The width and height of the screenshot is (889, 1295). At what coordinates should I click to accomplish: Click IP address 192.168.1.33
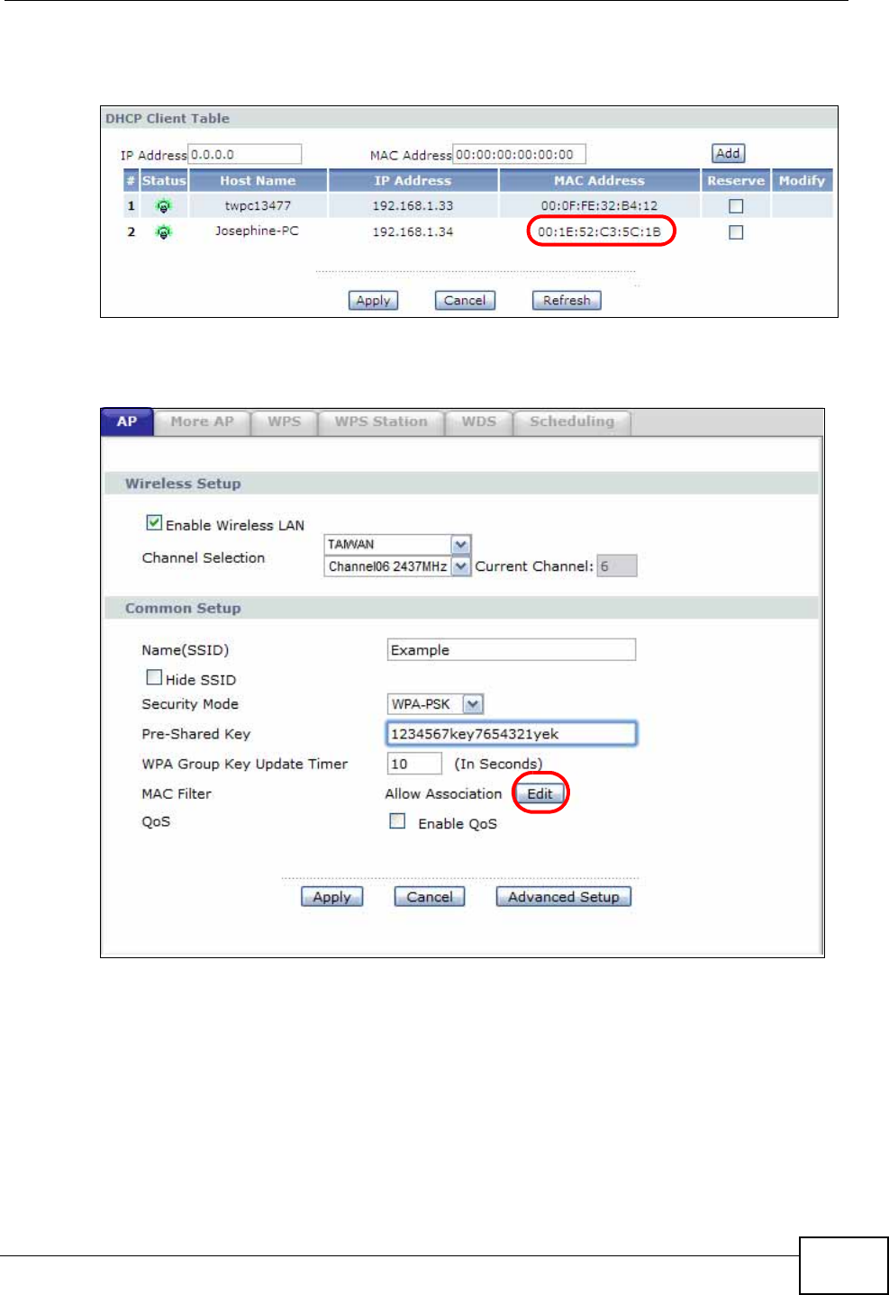[413, 206]
